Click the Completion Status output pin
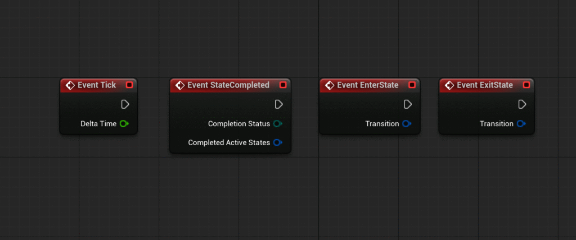 click(277, 124)
